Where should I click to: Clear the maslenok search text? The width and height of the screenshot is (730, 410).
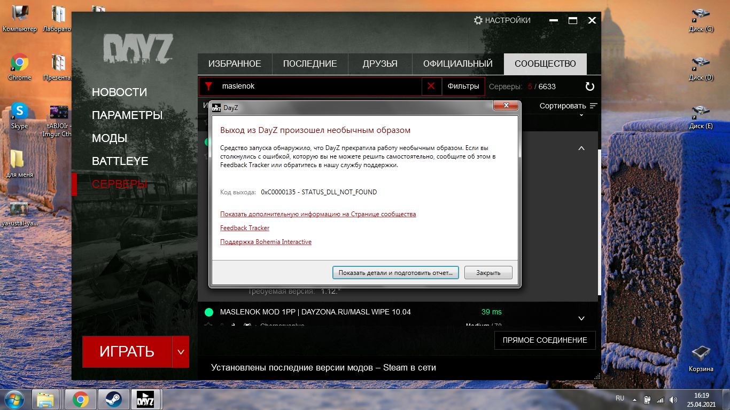point(431,86)
